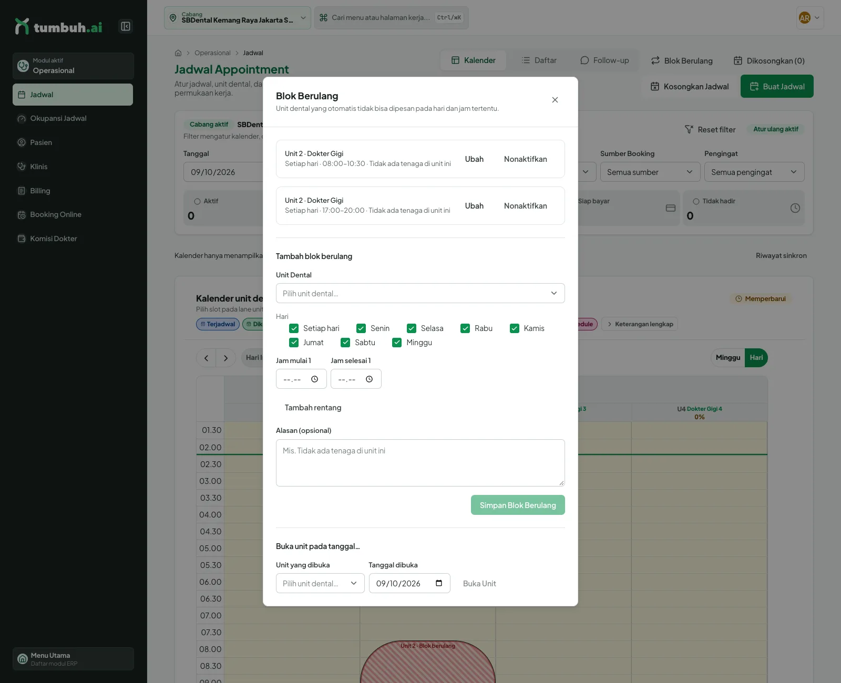Screen dimensions: 841x683
Task: Click the clock icon in the Jam mulai 1 field
Action: click(x=314, y=379)
